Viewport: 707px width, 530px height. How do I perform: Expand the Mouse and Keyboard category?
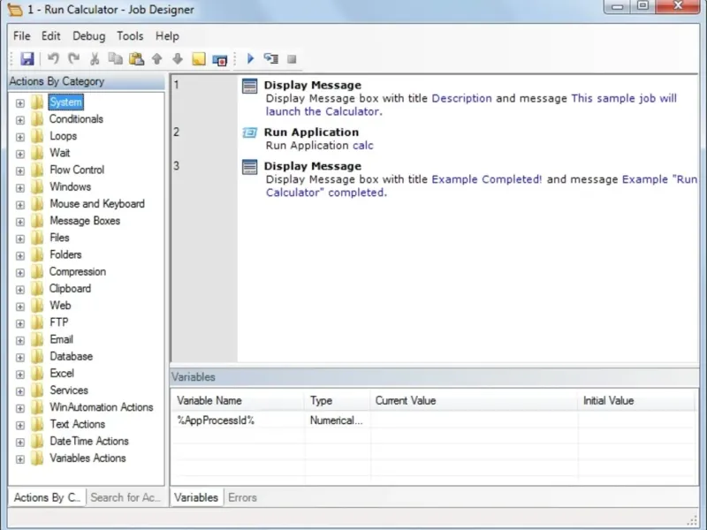(20, 204)
